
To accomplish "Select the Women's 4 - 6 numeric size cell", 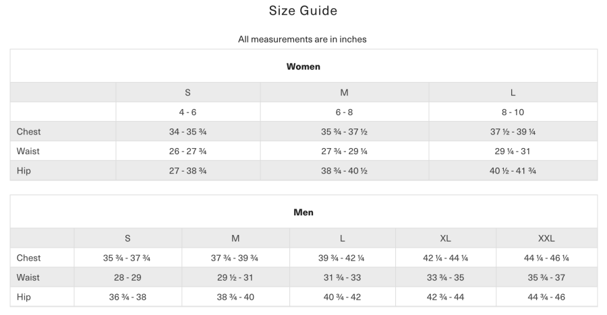I will 187,112.
